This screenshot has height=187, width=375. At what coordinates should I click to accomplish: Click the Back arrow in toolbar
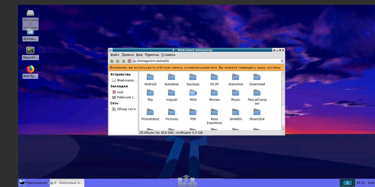pyautogui.click(x=112, y=61)
